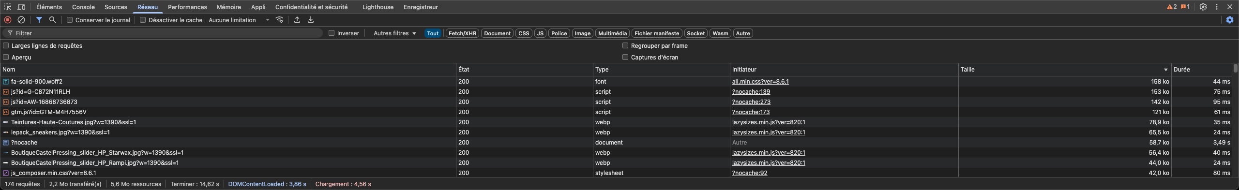Open DevTools settings gear icon
The image size is (1239, 190).
[x=1203, y=7]
